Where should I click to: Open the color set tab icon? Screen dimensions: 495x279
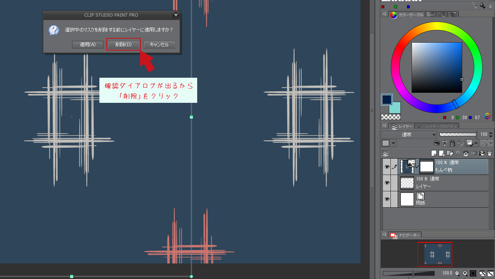(x=442, y=14)
